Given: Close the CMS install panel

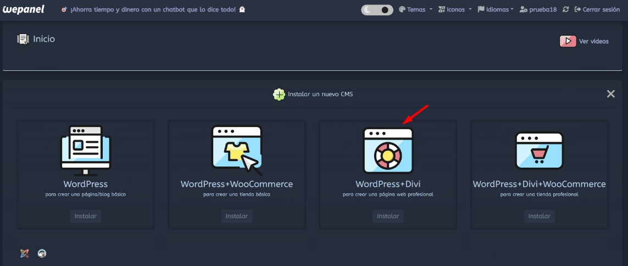Looking at the screenshot, I should pyautogui.click(x=611, y=94).
